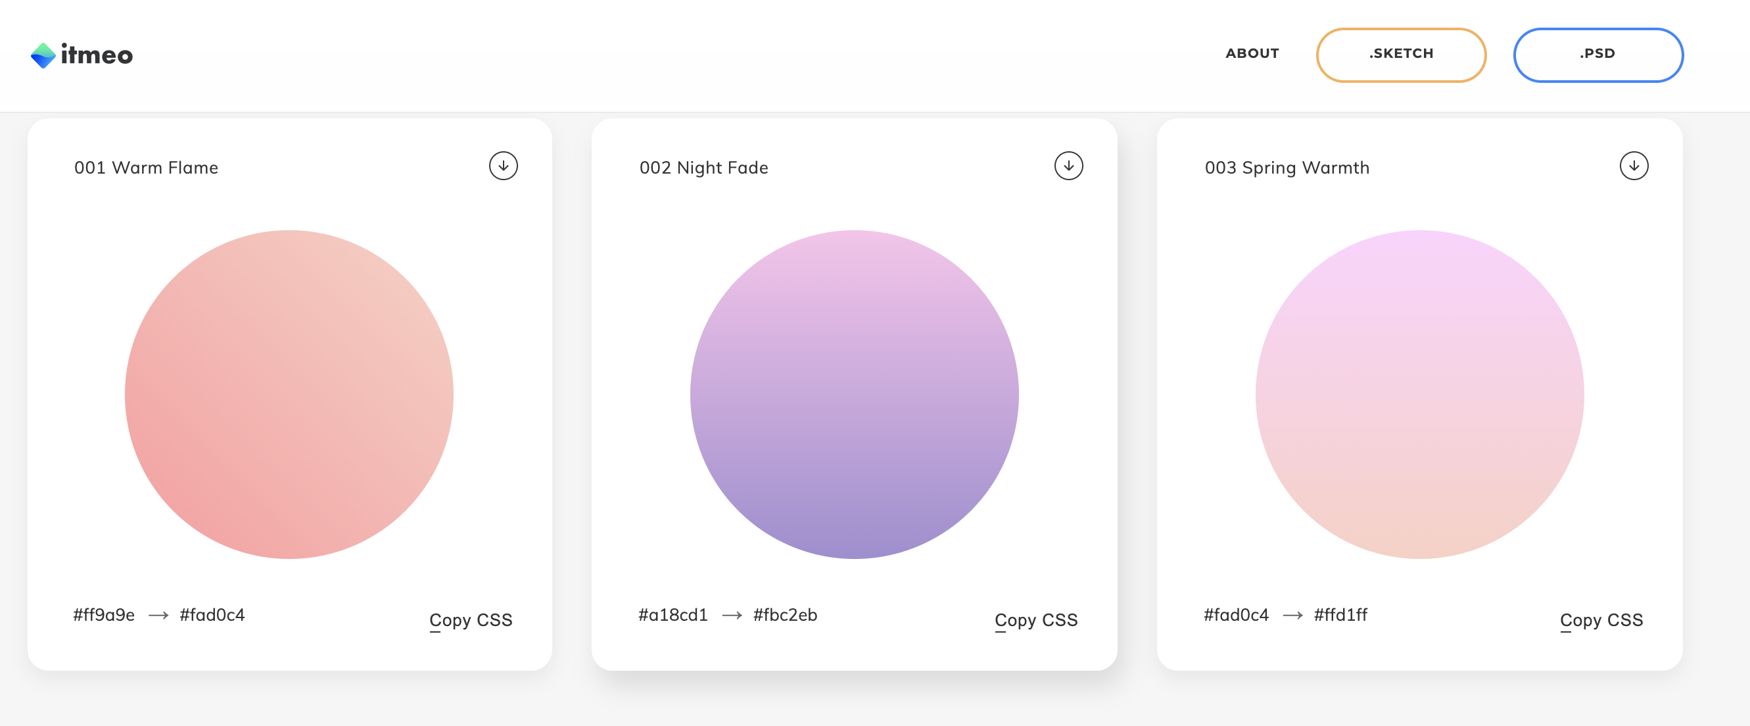Click the 001 Warm Flame title

click(146, 168)
